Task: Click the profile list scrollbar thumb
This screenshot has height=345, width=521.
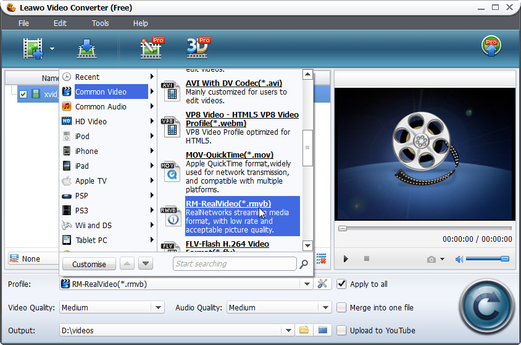Action: pyautogui.click(x=307, y=148)
